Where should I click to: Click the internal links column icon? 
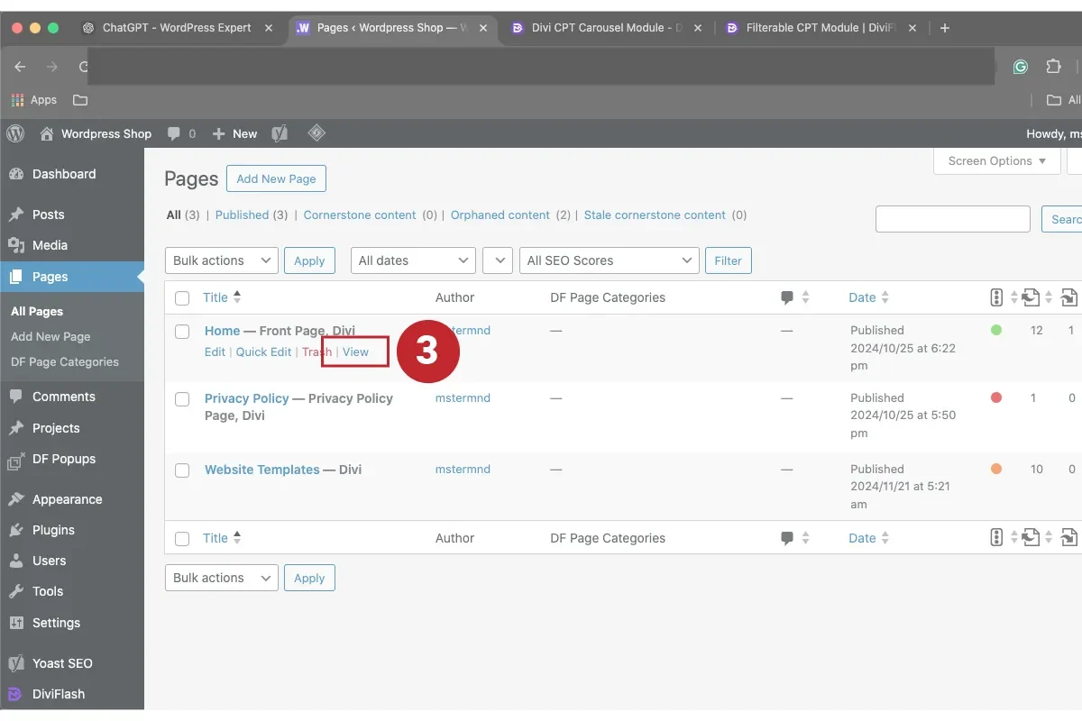click(x=1032, y=297)
